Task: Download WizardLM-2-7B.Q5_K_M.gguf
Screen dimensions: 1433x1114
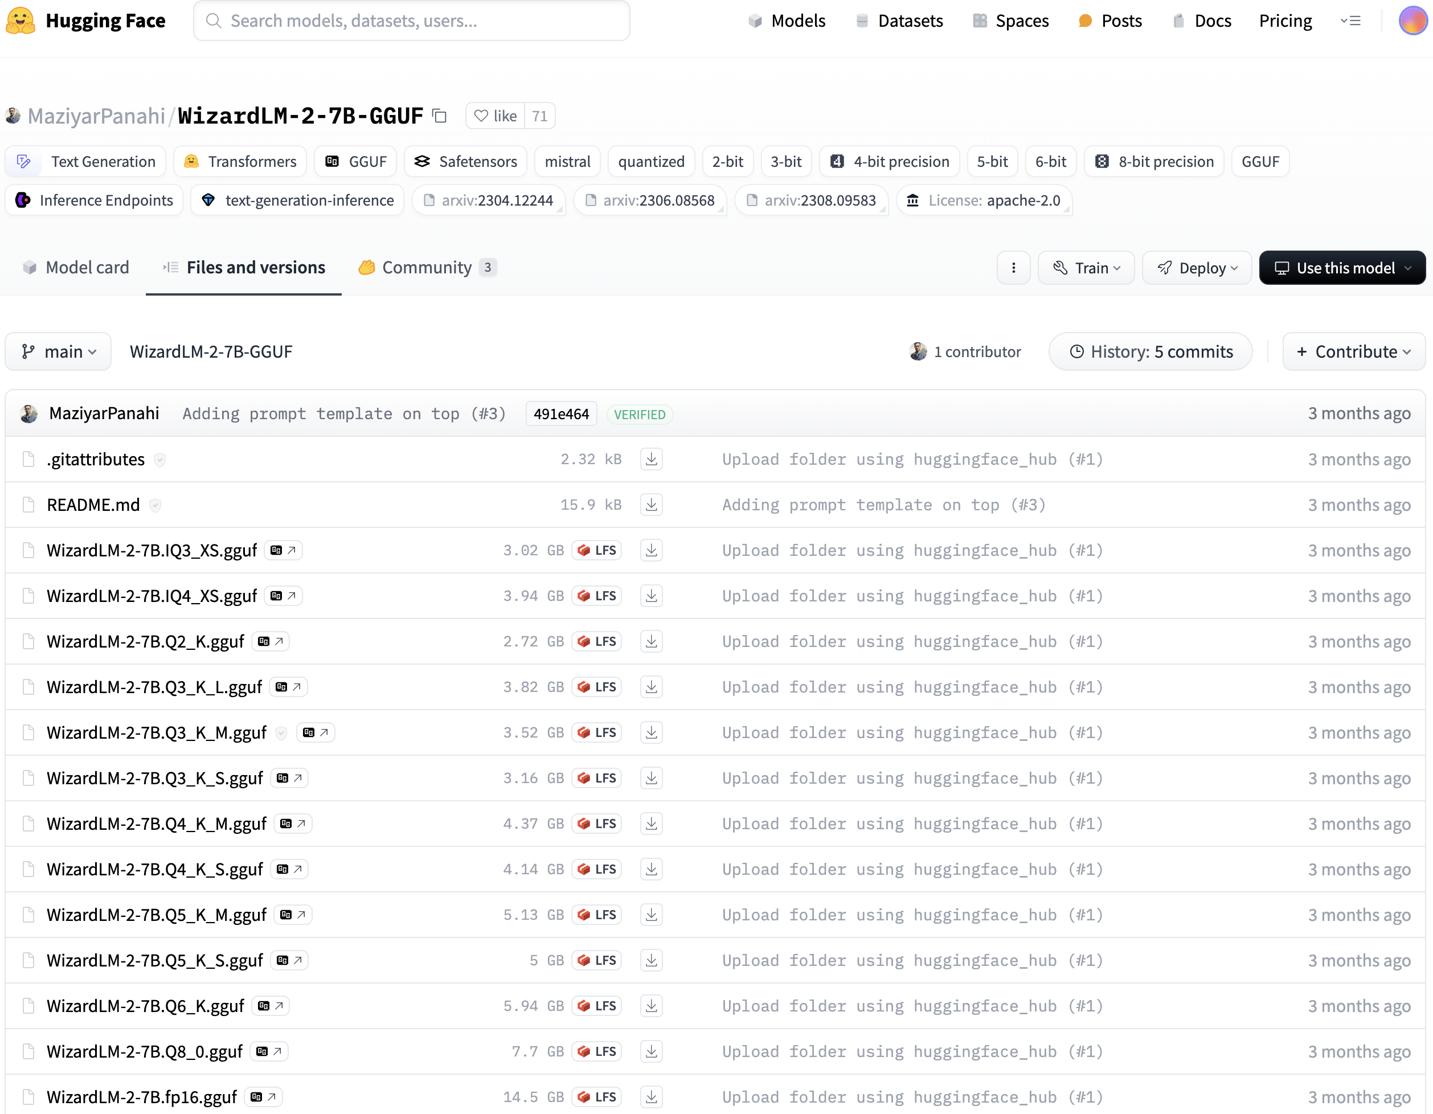Action: [x=651, y=915]
